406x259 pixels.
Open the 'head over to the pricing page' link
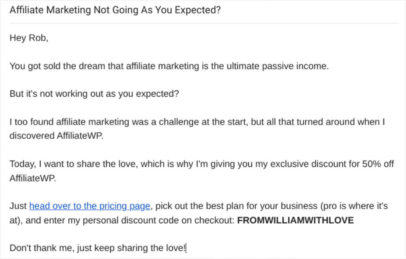pyautogui.click(x=90, y=206)
